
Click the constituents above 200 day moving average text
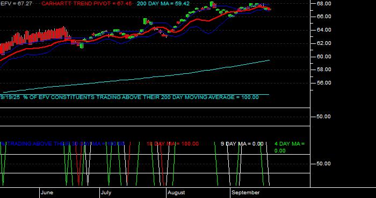click(129, 97)
